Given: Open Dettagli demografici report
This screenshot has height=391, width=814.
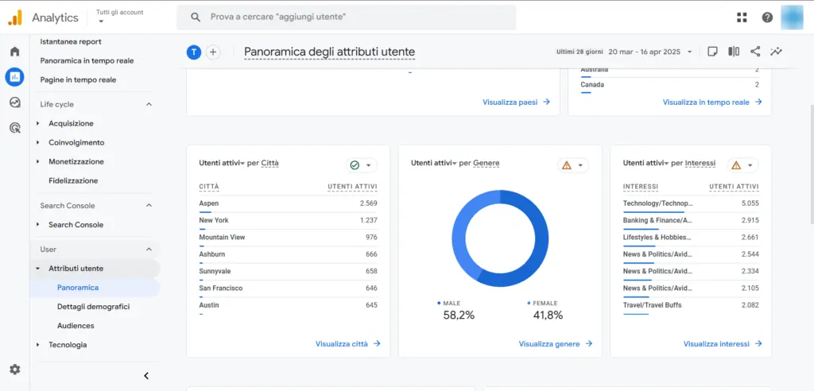Looking at the screenshot, I should (94, 307).
